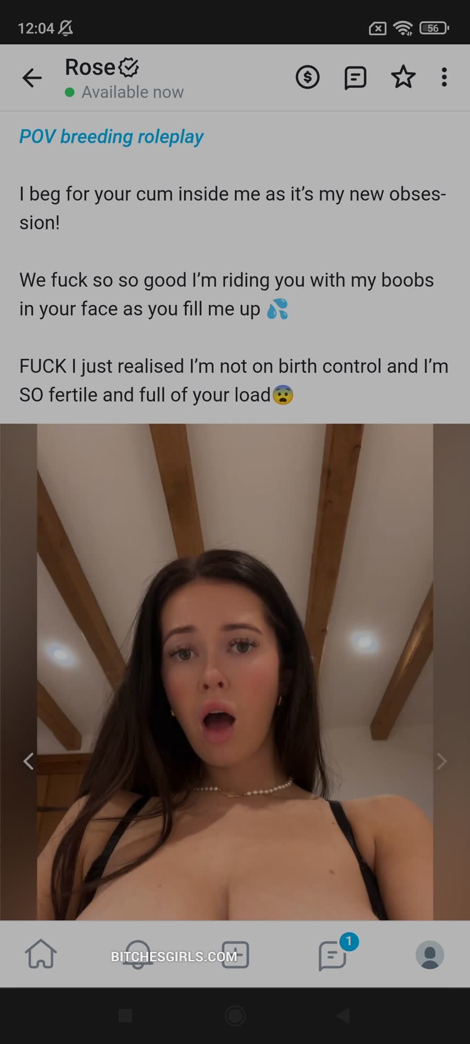Send a tip with the dollar icon
Screen dimensions: 470x1044
307,77
